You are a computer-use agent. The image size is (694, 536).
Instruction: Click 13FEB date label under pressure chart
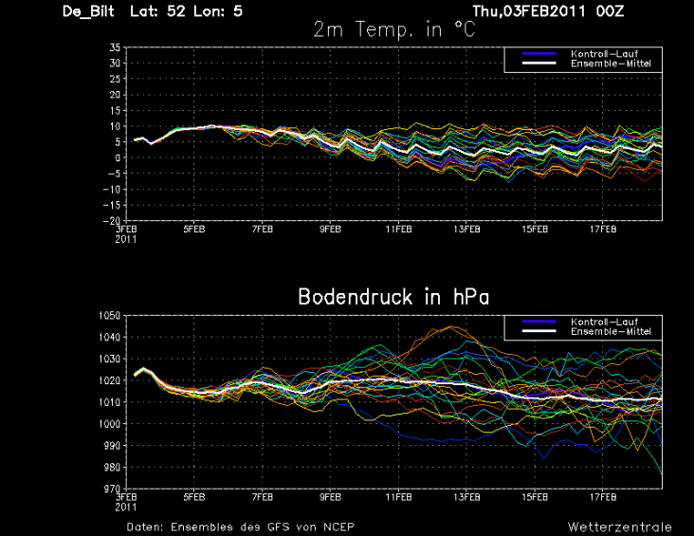pos(467,497)
